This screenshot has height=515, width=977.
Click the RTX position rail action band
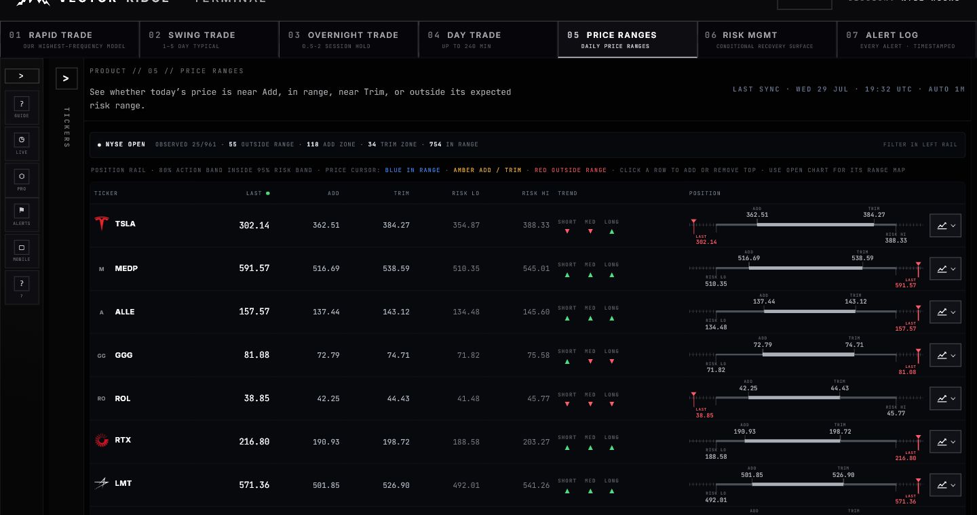coord(792,441)
